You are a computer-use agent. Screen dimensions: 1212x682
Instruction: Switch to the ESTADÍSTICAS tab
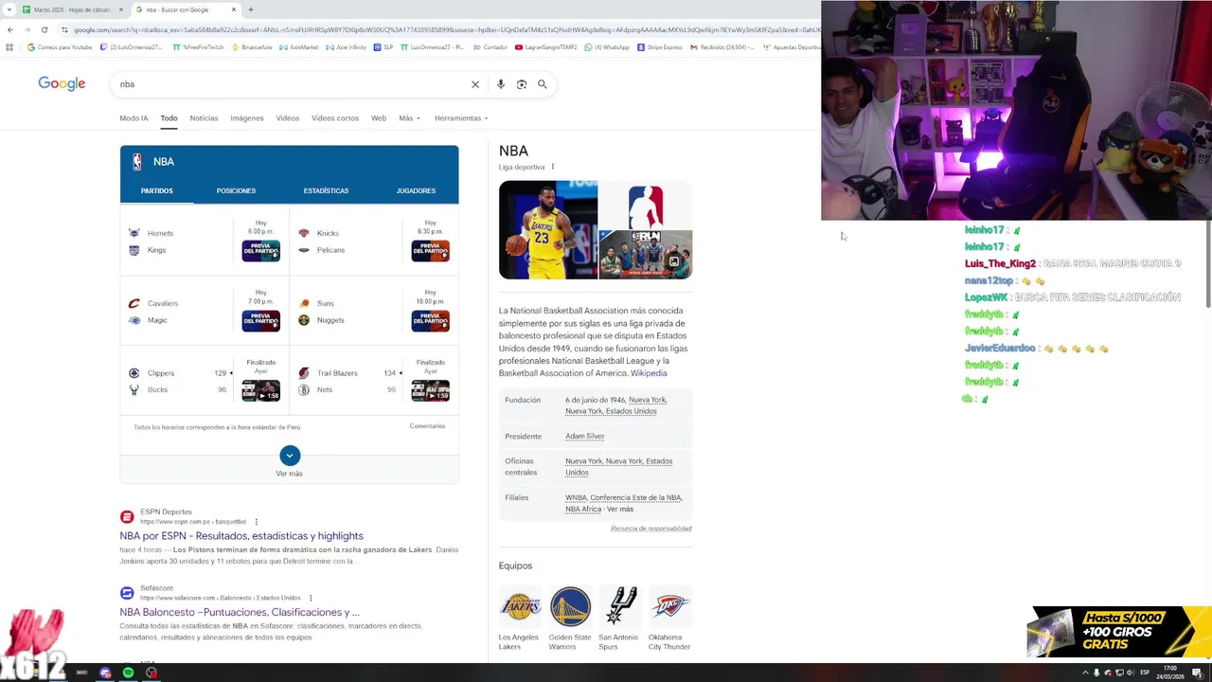coord(326,190)
